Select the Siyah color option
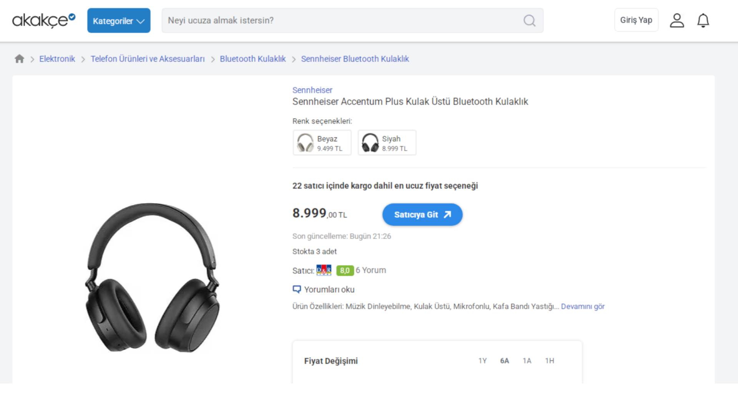 coord(387,143)
